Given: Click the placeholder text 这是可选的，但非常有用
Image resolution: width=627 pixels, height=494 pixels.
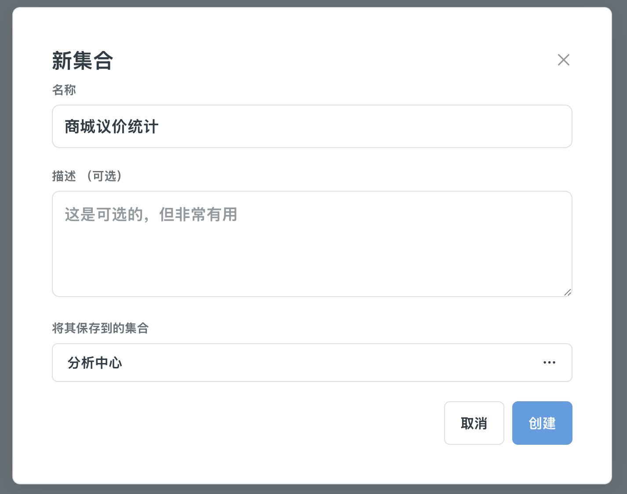Looking at the screenshot, I should pyautogui.click(x=151, y=215).
